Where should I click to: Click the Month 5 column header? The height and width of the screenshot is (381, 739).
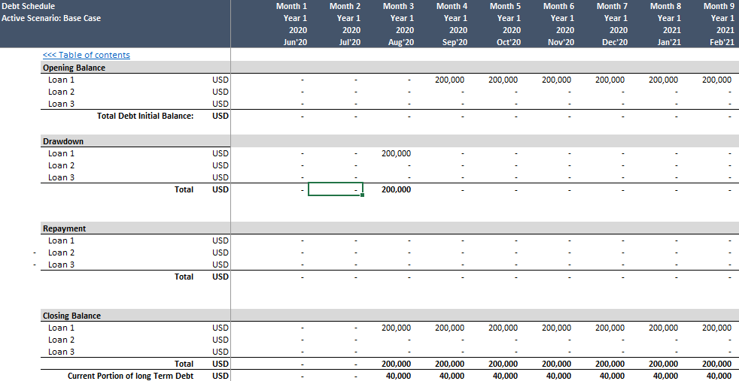[x=505, y=6]
